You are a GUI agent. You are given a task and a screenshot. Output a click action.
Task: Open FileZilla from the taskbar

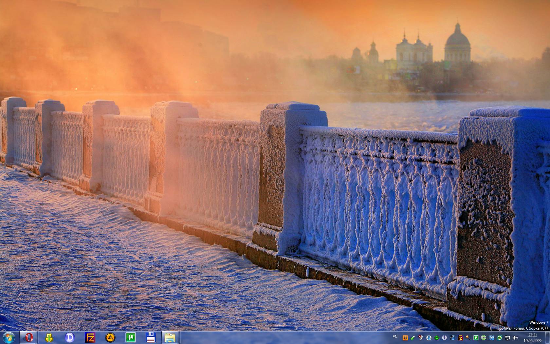pyautogui.click(x=89, y=337)
